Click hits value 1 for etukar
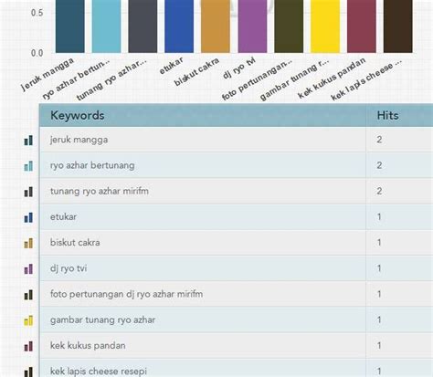The height and width of the screenshot is (377, 433). [x=379, y=217]
